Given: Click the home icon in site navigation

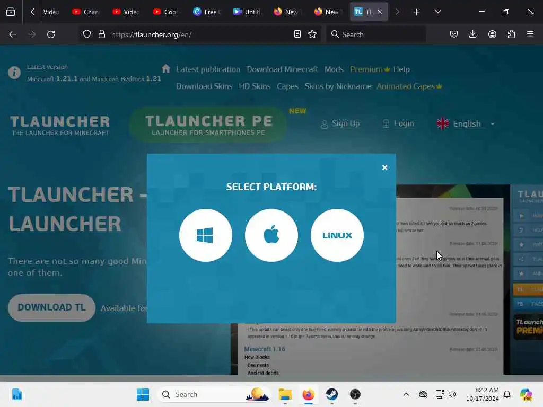Looking at the screenshot, I should 166,68.
